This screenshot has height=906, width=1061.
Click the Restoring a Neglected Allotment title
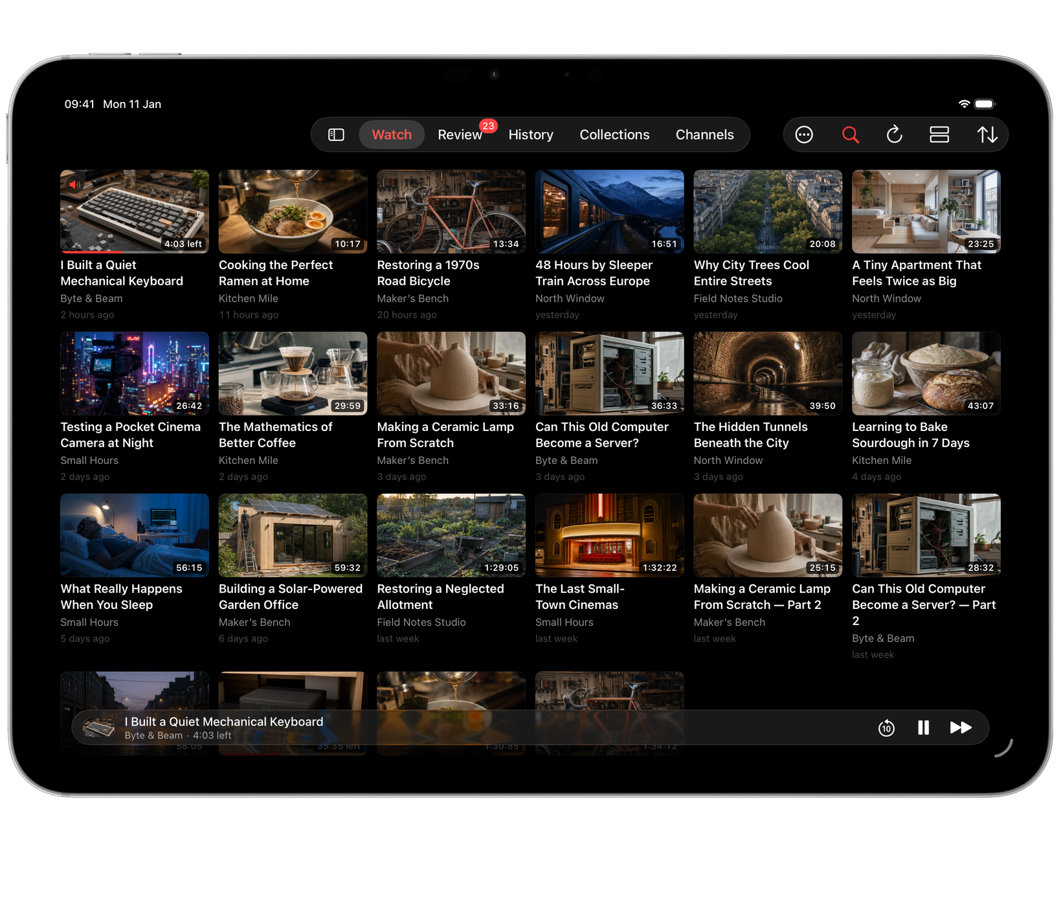click(440, 597)
